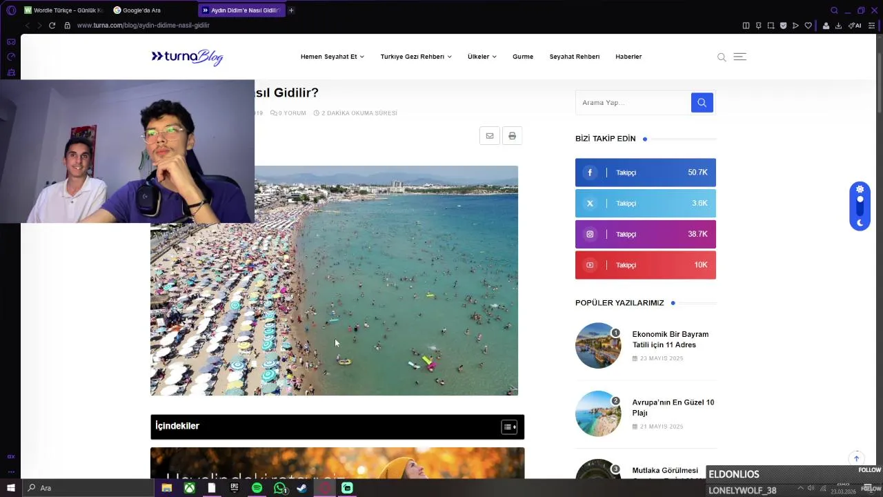Open Epic Games Launcher from taskbar
Screen dimensions: 883x497
coord(235,488)
